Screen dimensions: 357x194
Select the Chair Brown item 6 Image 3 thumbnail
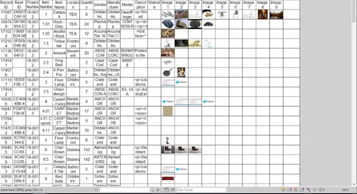coord(195,149)
